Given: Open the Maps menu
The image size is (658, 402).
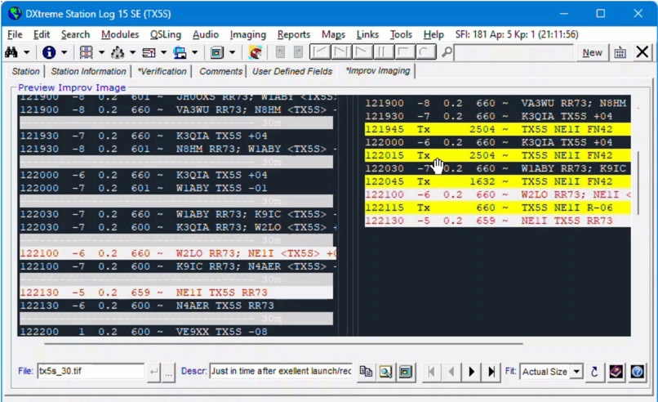Looking at the screenshot, I should point(334,34).
